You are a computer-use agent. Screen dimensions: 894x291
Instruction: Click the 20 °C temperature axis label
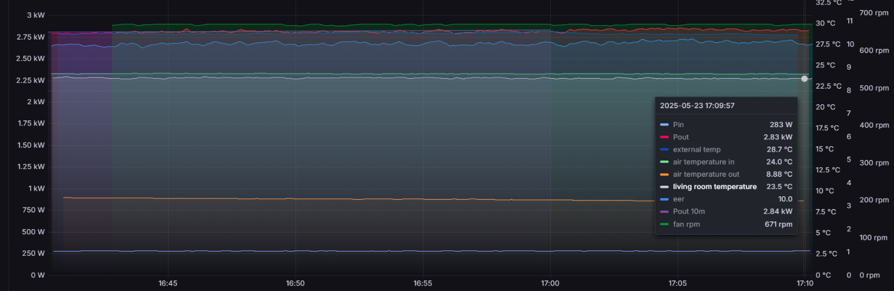pyautogui.click(x=825, y=107)
